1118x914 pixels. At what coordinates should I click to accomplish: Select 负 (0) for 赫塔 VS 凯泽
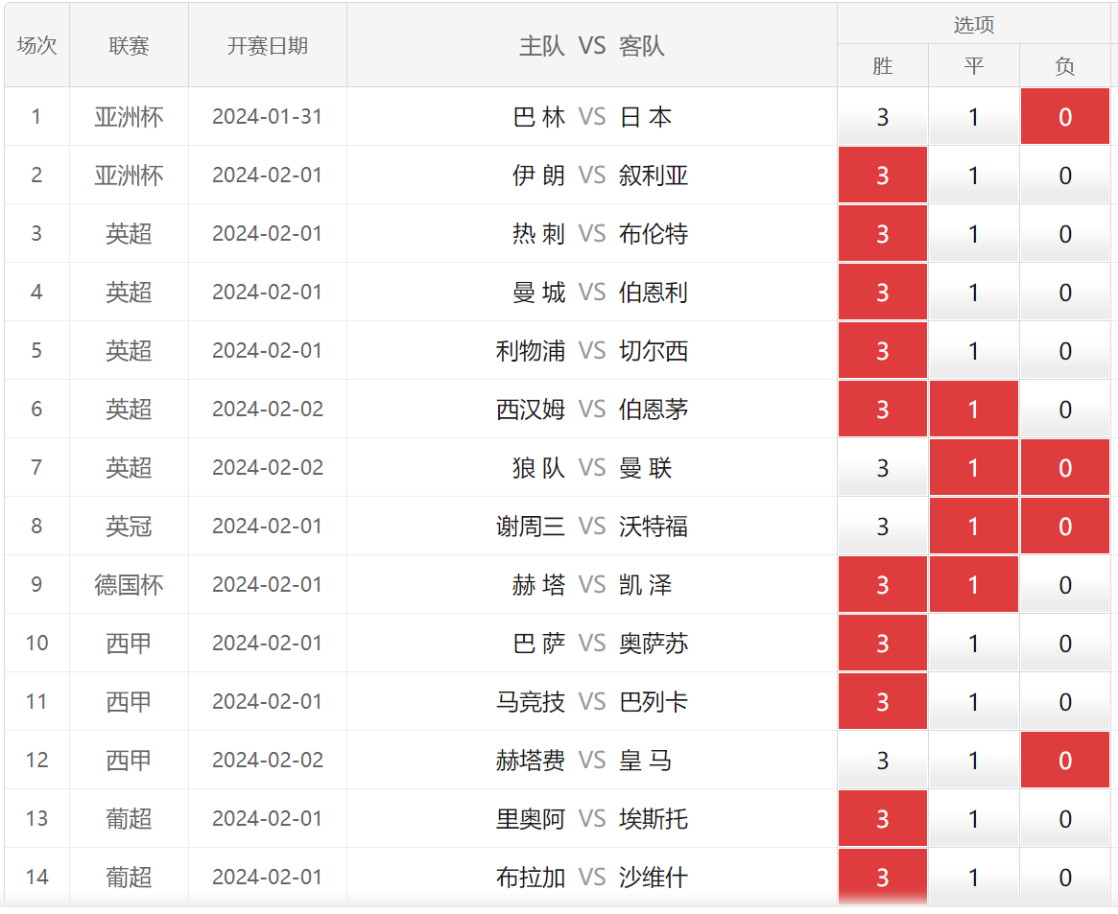[1065, 584]
